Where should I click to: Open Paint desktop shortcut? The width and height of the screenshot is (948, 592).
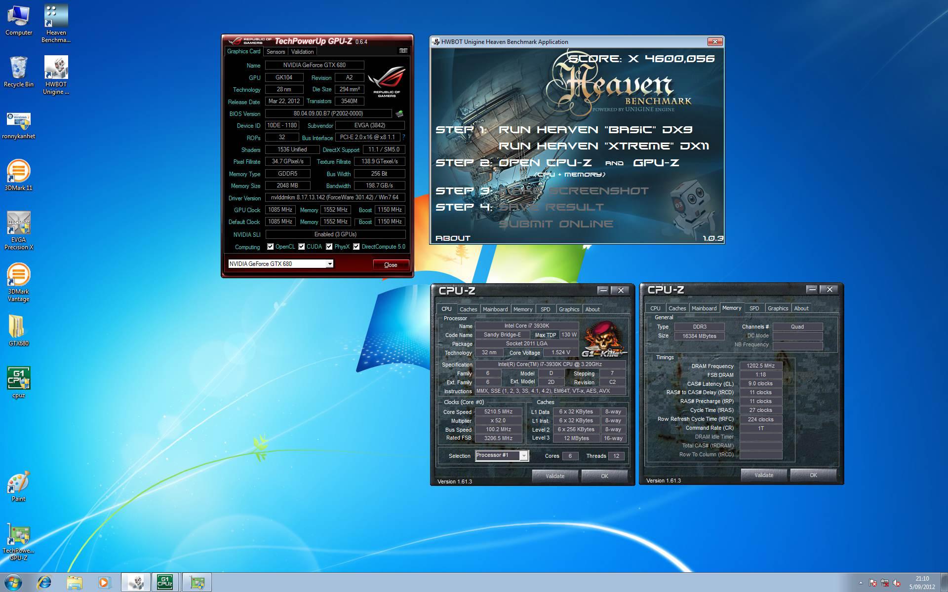(x=19, y=486)
